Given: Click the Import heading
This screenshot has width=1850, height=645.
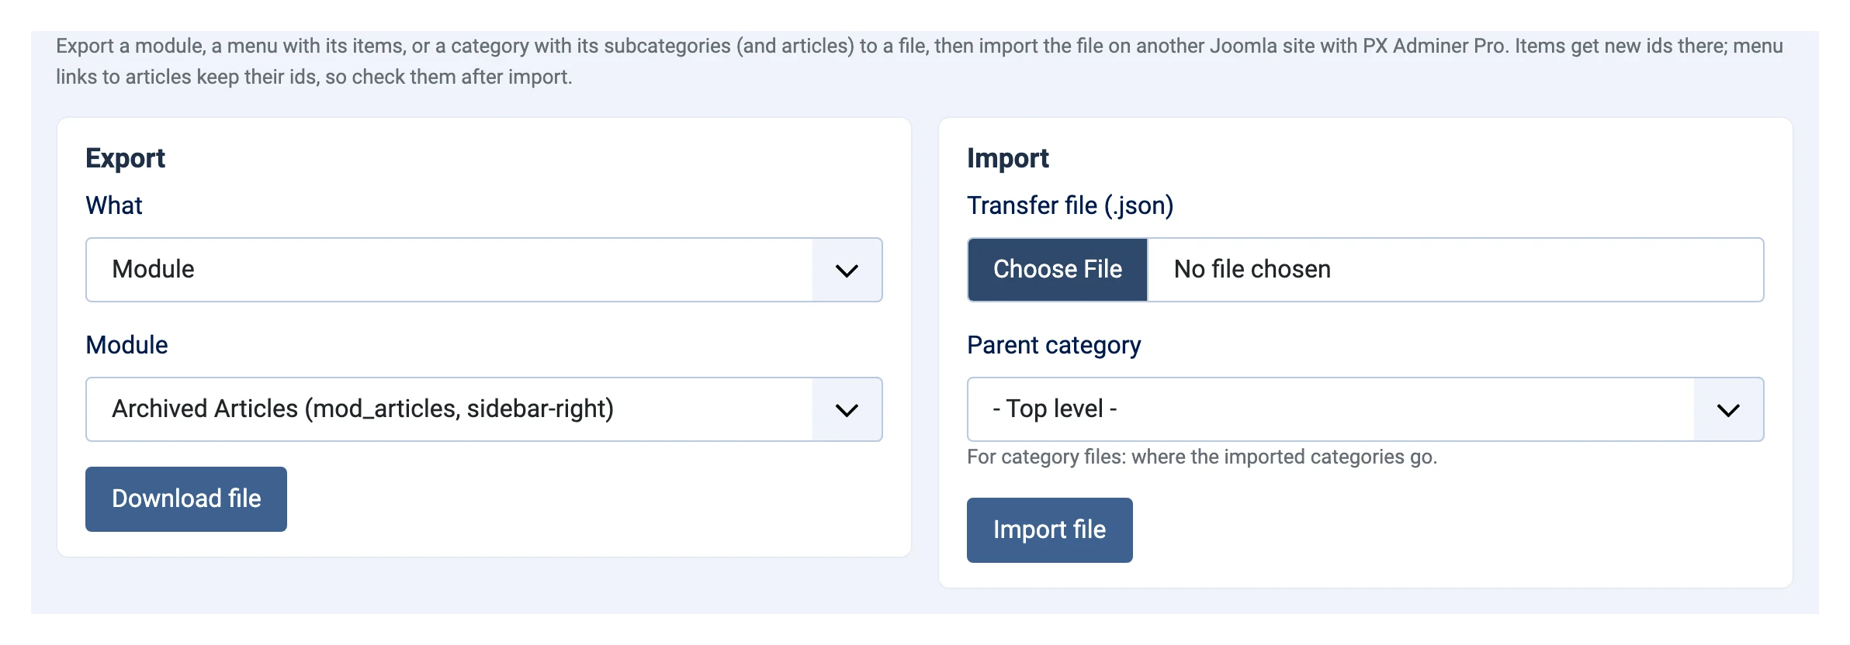Looking at the screenshot, I should (x=1007, y=158).
